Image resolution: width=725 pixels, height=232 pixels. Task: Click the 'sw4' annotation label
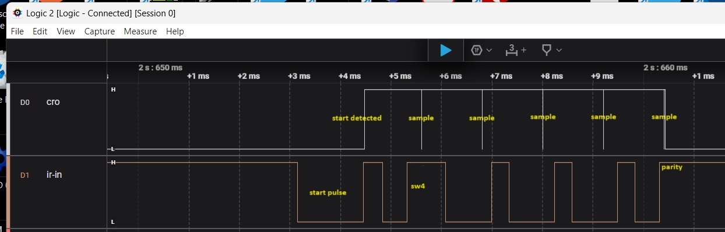click(418, 187)
